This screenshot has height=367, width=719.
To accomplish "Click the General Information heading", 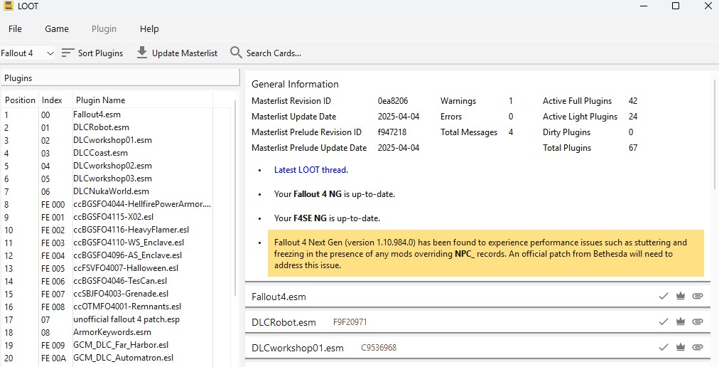I will click(296, 84).
